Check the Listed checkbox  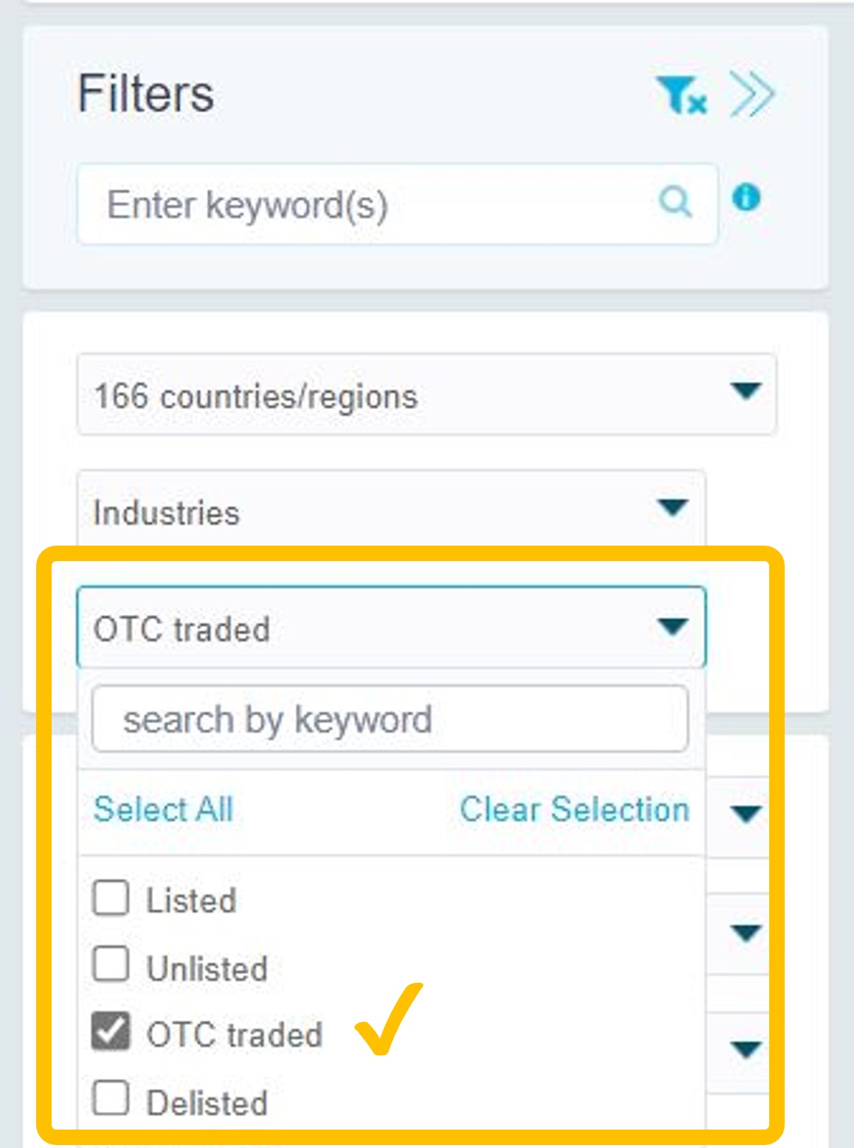[111, 898]
